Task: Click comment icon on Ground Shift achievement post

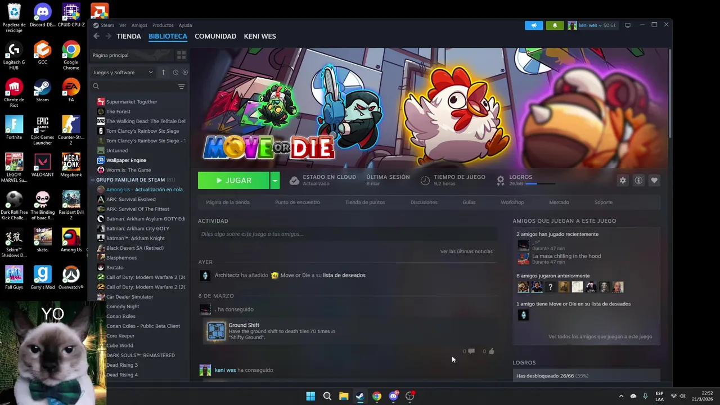Action: 471,351
